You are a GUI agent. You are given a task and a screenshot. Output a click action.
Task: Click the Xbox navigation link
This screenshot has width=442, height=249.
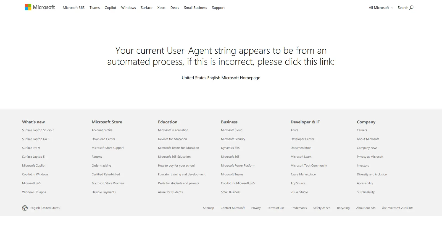pos(161,8)
